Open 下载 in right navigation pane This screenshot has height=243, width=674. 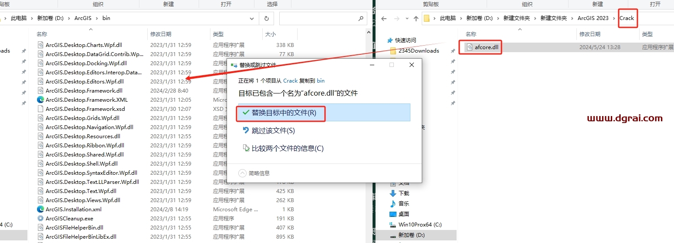tap(403, 193)
